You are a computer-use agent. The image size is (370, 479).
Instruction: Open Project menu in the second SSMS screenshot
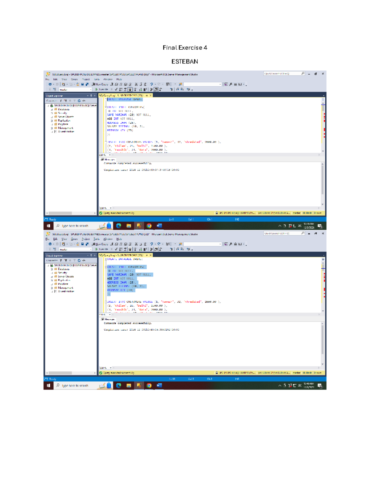[86, 239]
